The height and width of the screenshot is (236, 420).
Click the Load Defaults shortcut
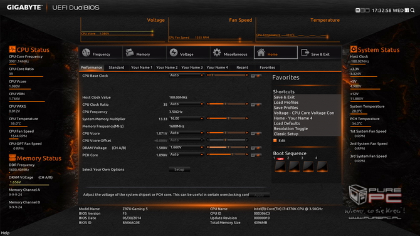286,123
